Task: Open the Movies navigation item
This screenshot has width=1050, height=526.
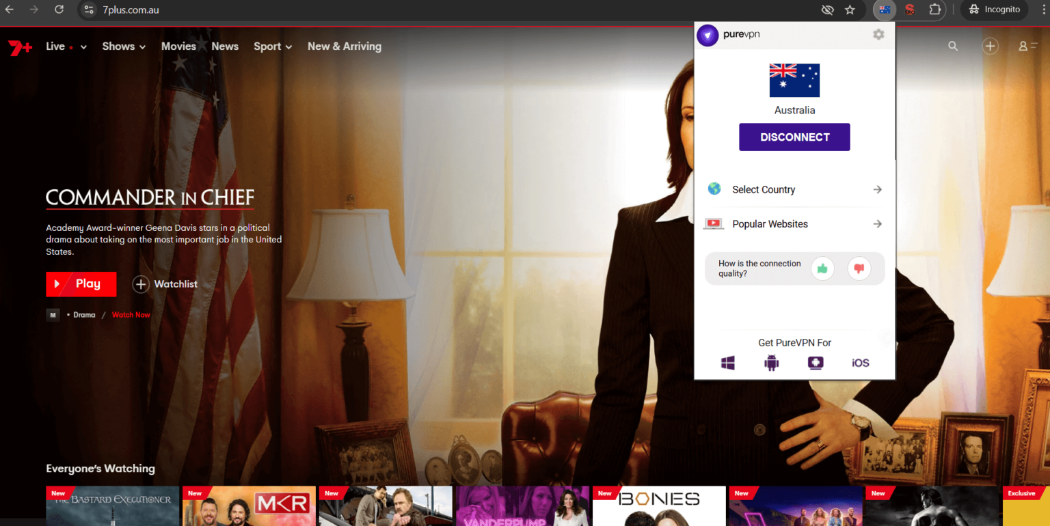Action: (178, 46)
